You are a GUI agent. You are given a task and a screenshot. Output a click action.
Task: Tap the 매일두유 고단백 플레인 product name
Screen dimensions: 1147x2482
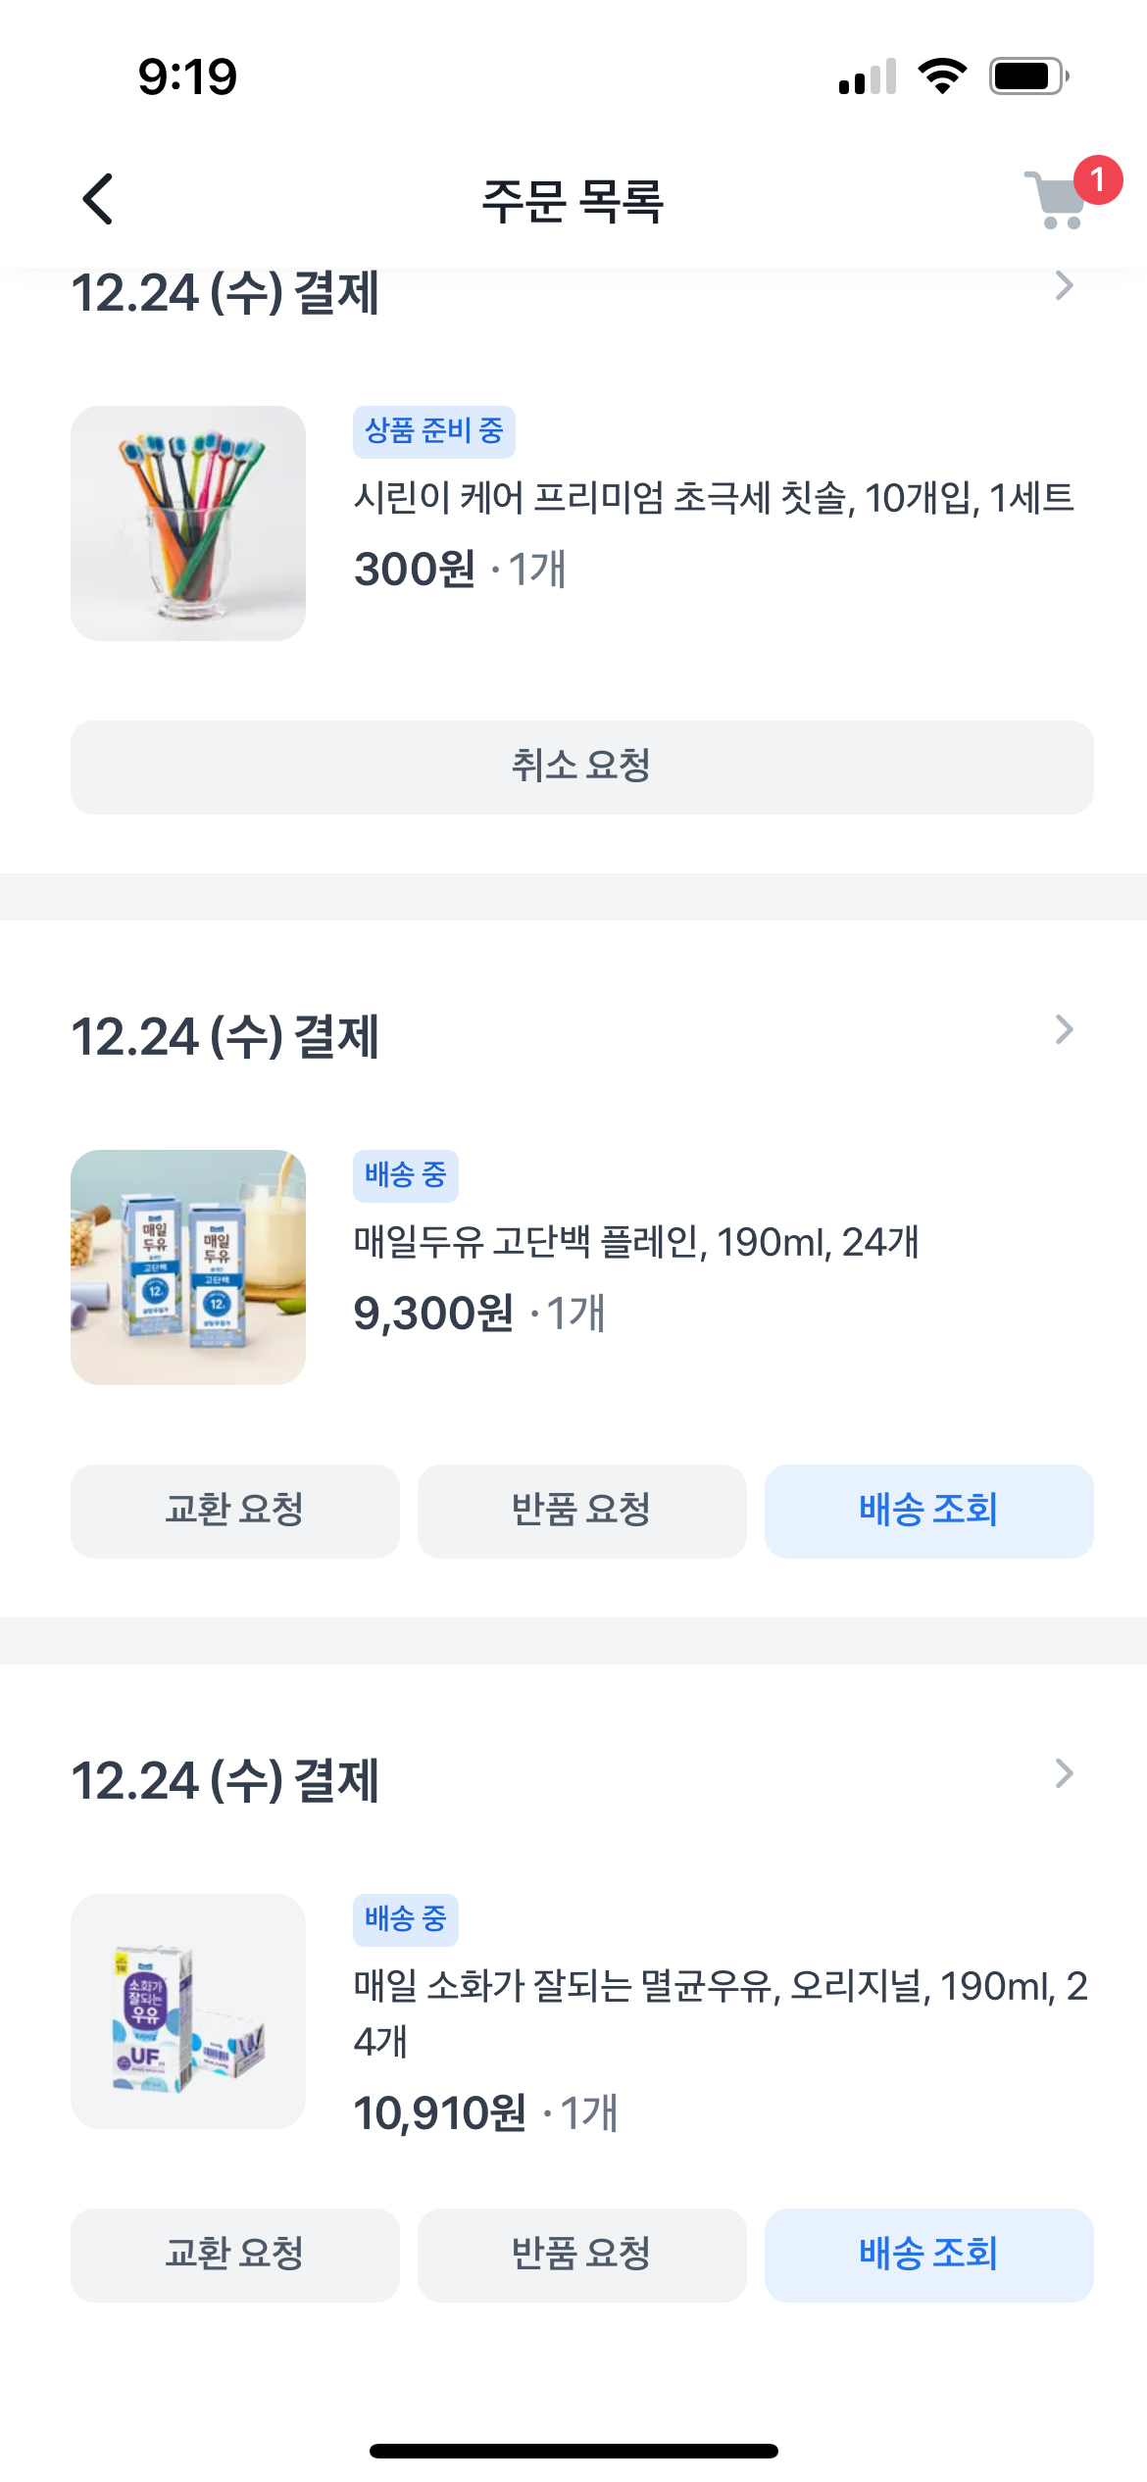click(x=636, y=1242)
